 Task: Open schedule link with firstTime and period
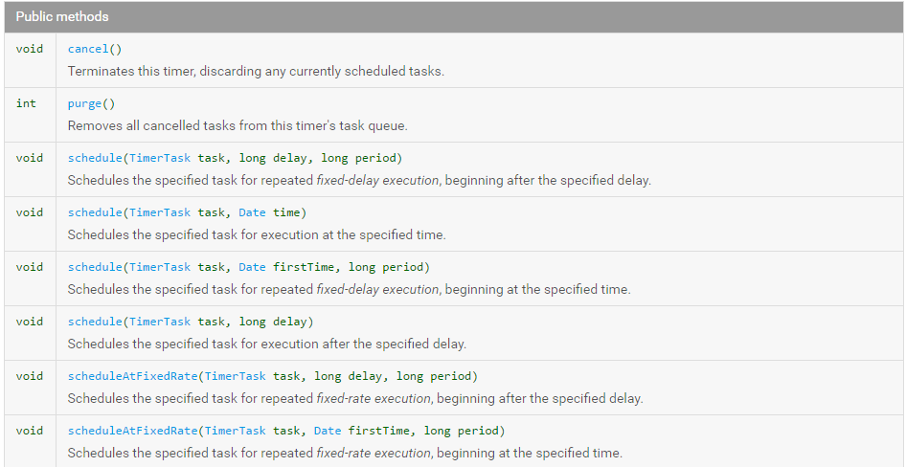(x=94, y=267)
